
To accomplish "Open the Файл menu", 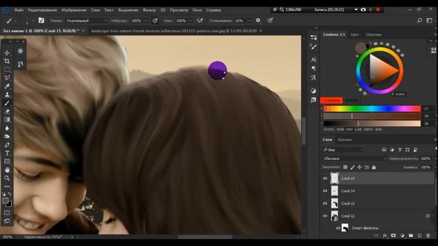I will 18,10.
